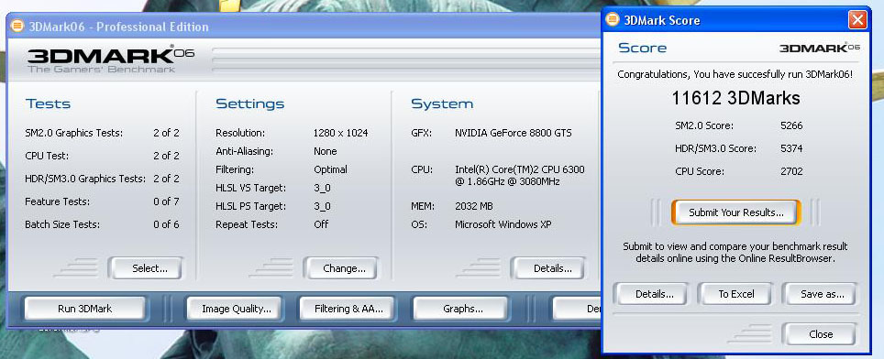884x359 pixels.
Task: Click the MEM value 2032 MB
Action: pos(473,206)
